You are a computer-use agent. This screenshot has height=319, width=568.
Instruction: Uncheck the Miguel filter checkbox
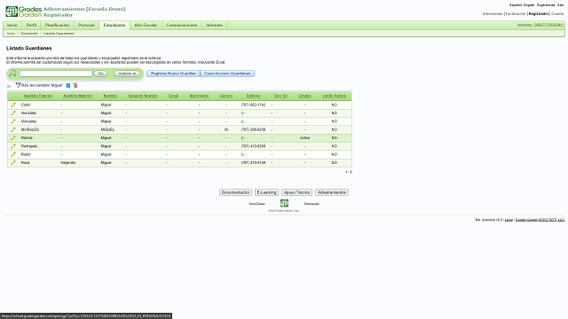[x=68, y=86]
